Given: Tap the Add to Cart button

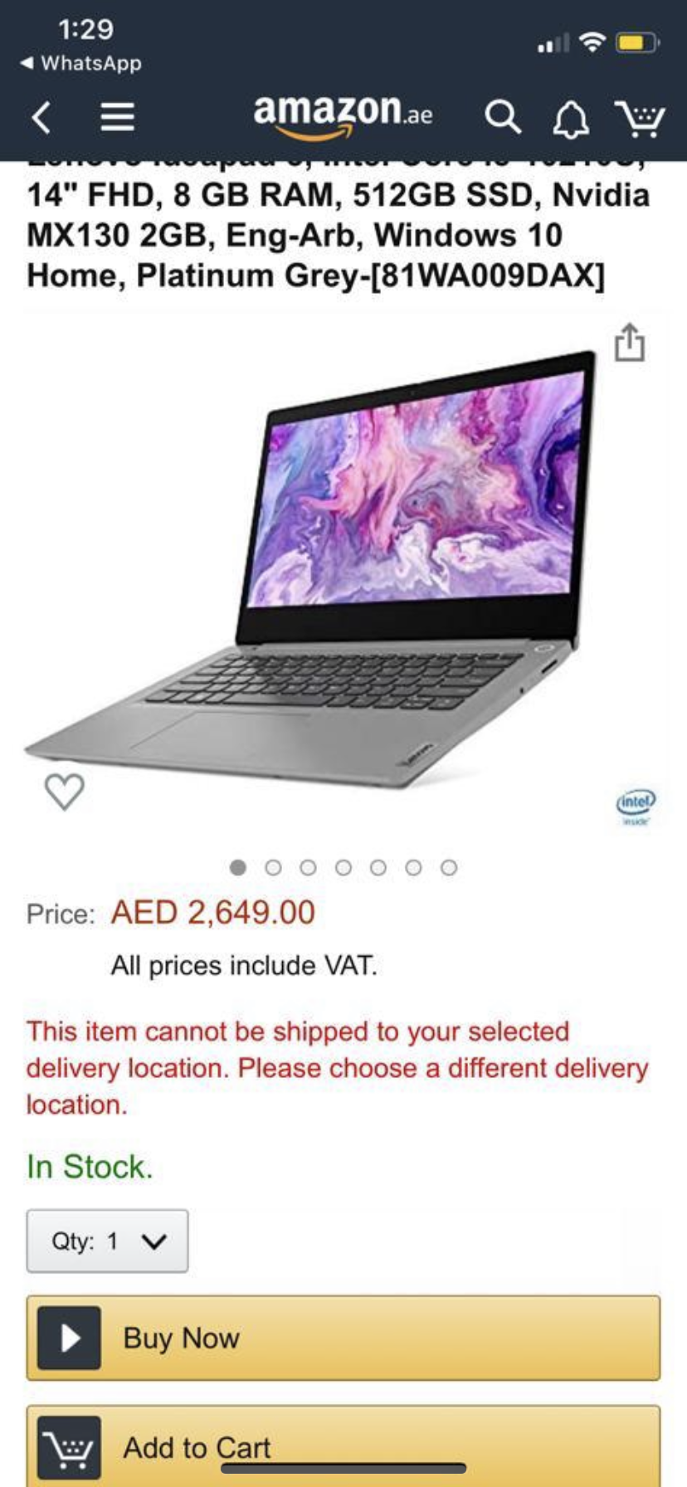Looking at the screenshot, I should tap(343, 1446).
